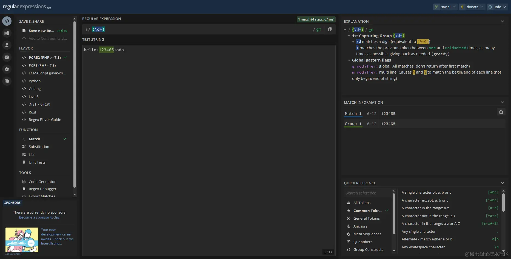511x259 pixels.
Task: Click the [a-zA-Z] range reference entry
Action: point(450,223)
